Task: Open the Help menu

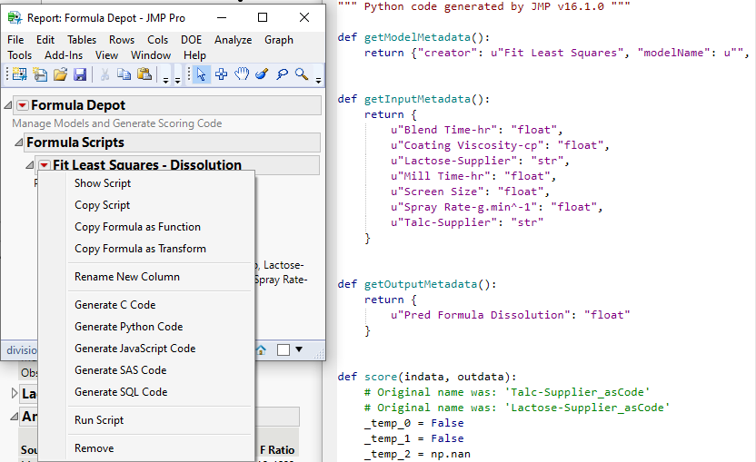Action: tap(194, 55)
